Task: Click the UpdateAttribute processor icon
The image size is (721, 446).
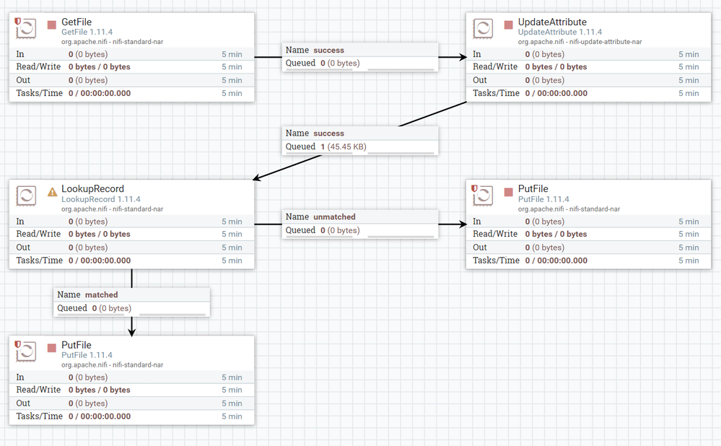Action: [x=483, y=29]
